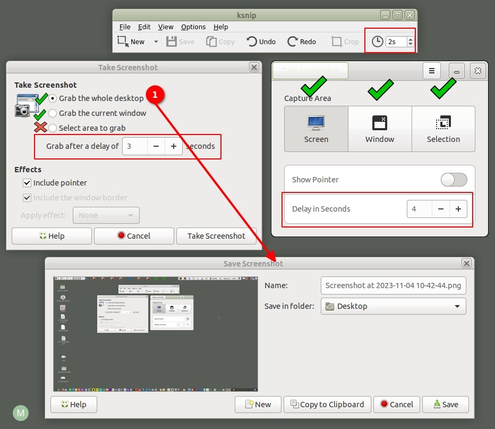This screenshot has width=495, height=429.
Task: Open the Help menu in ksnip
Action: click(220, 27)
